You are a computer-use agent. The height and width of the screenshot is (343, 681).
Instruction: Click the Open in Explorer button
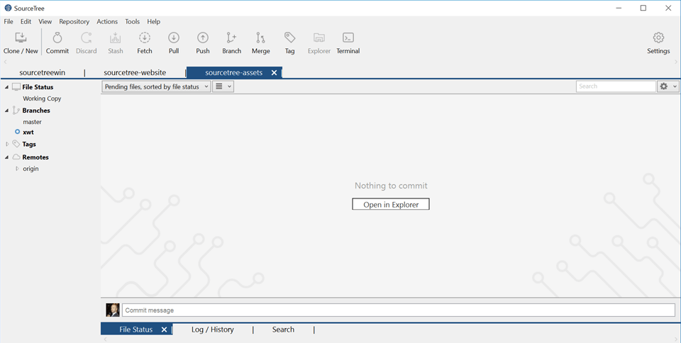coord(391,204)
